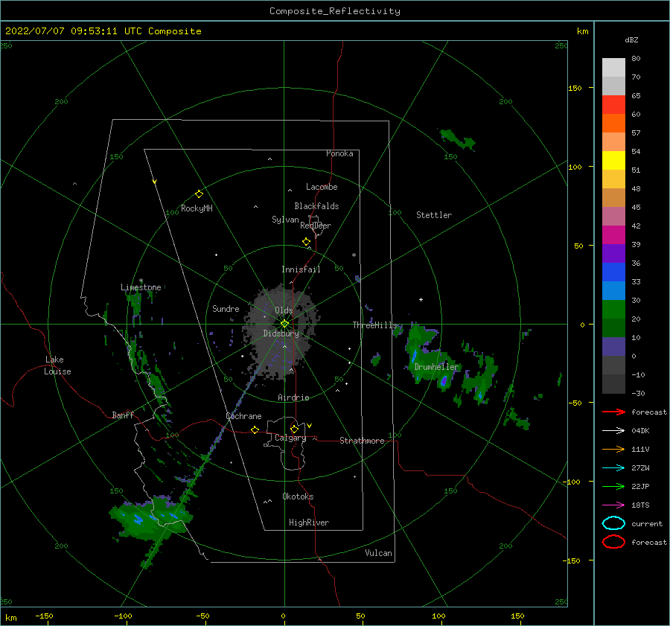Viewport: 670px width, 626px height.
Task: Click the red forecast ellipse in legend
Action: click(x=613, y=542)
